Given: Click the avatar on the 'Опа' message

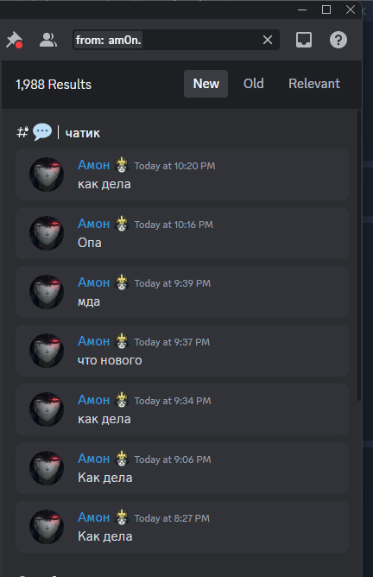Looking at the screenshot, I should point(47,233).
